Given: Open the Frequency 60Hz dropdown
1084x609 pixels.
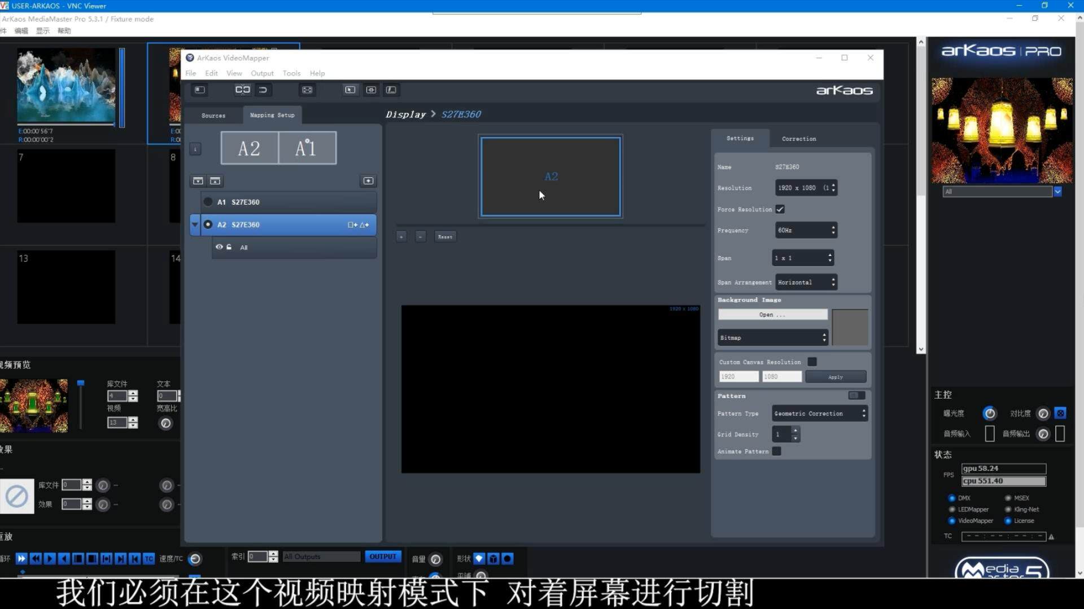Looking at the screenshot, I should coord(806,230).
